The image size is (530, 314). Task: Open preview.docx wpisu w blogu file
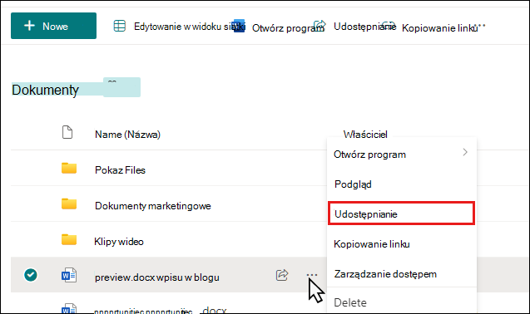click(156, 277)
